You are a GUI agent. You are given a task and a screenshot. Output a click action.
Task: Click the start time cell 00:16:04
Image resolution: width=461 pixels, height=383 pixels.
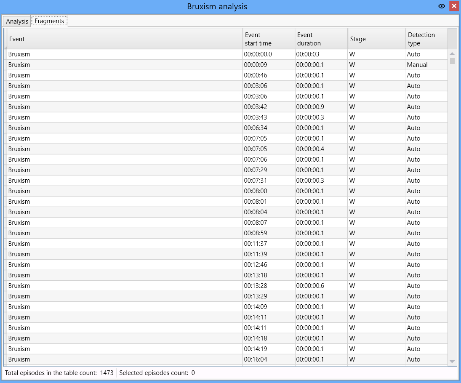click(269, 359)
